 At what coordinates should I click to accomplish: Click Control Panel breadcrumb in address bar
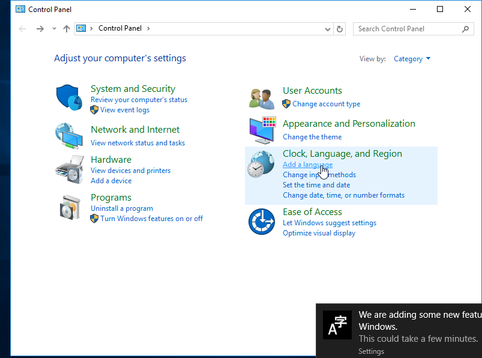click(120, 28)
